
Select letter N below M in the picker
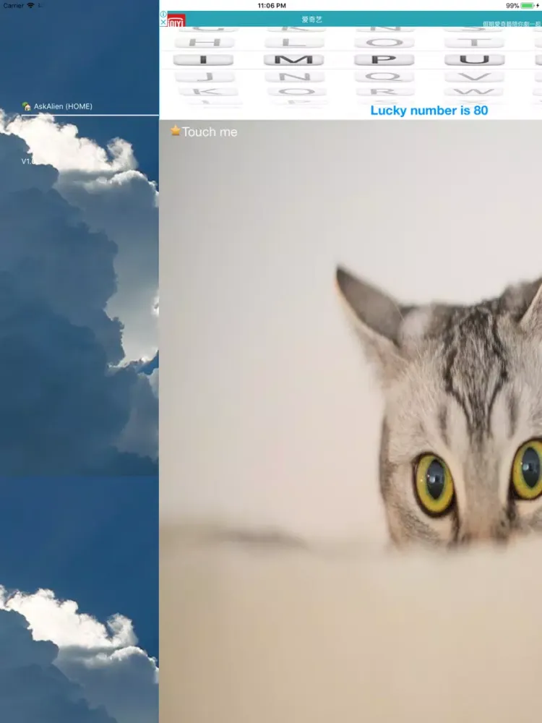pos(295,77)
